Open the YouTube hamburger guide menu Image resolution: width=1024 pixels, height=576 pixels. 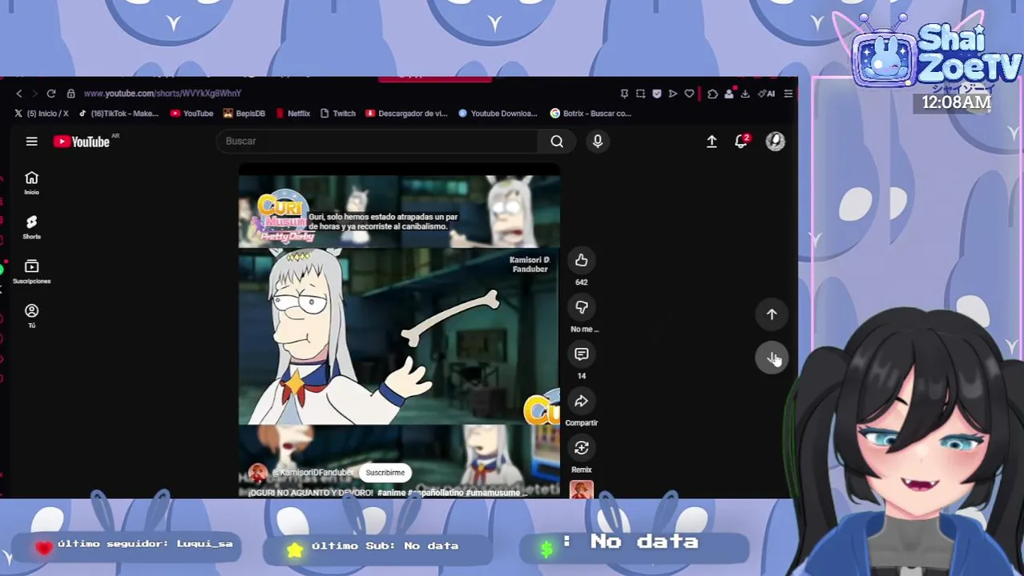(32, 142)
